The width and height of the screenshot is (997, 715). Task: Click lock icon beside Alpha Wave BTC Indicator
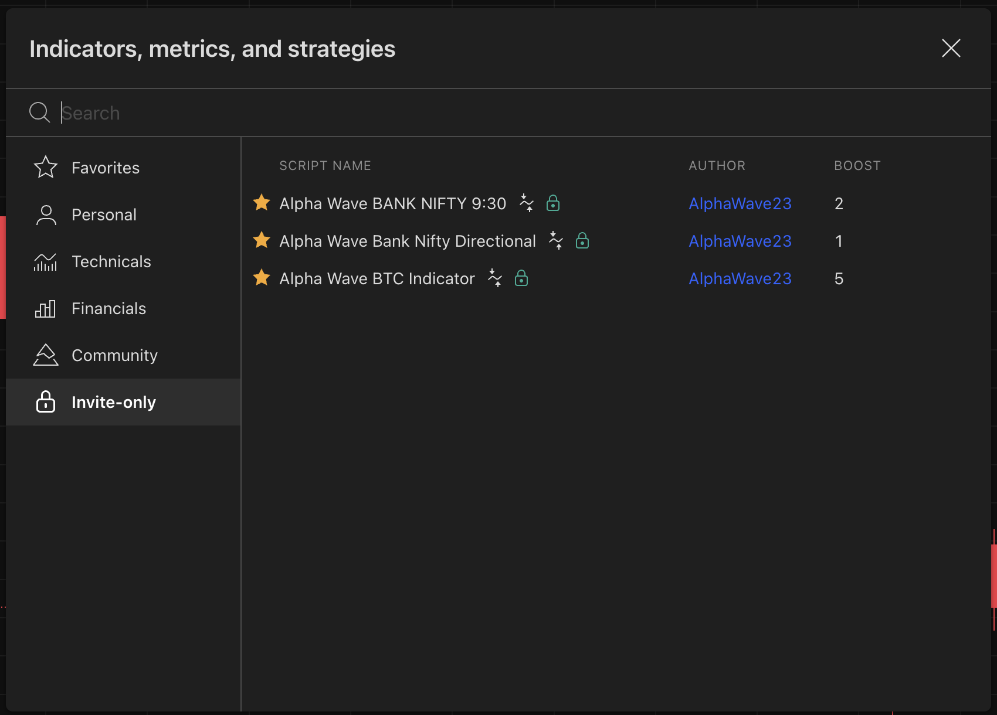tap(521, 278)
